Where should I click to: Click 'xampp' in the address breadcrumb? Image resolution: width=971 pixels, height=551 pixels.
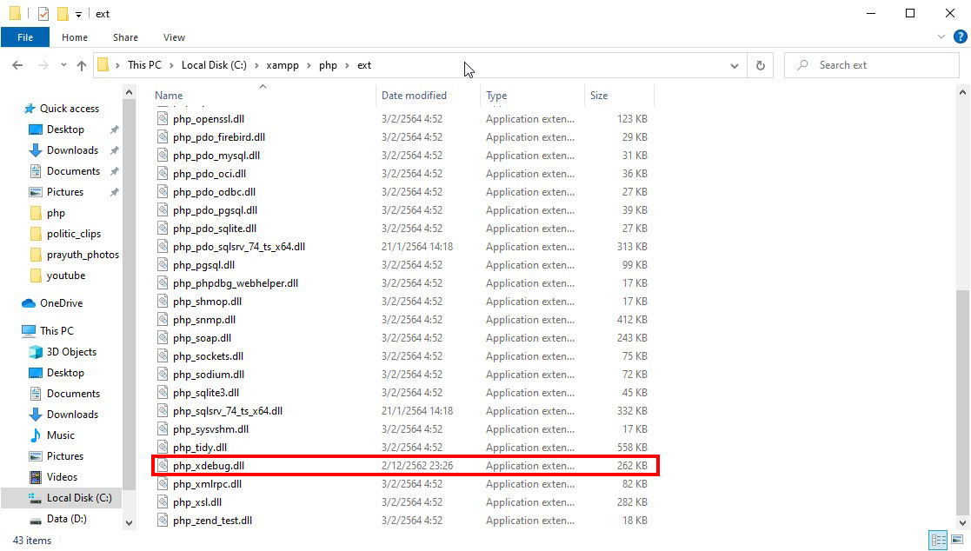click(x=283, y=65)
